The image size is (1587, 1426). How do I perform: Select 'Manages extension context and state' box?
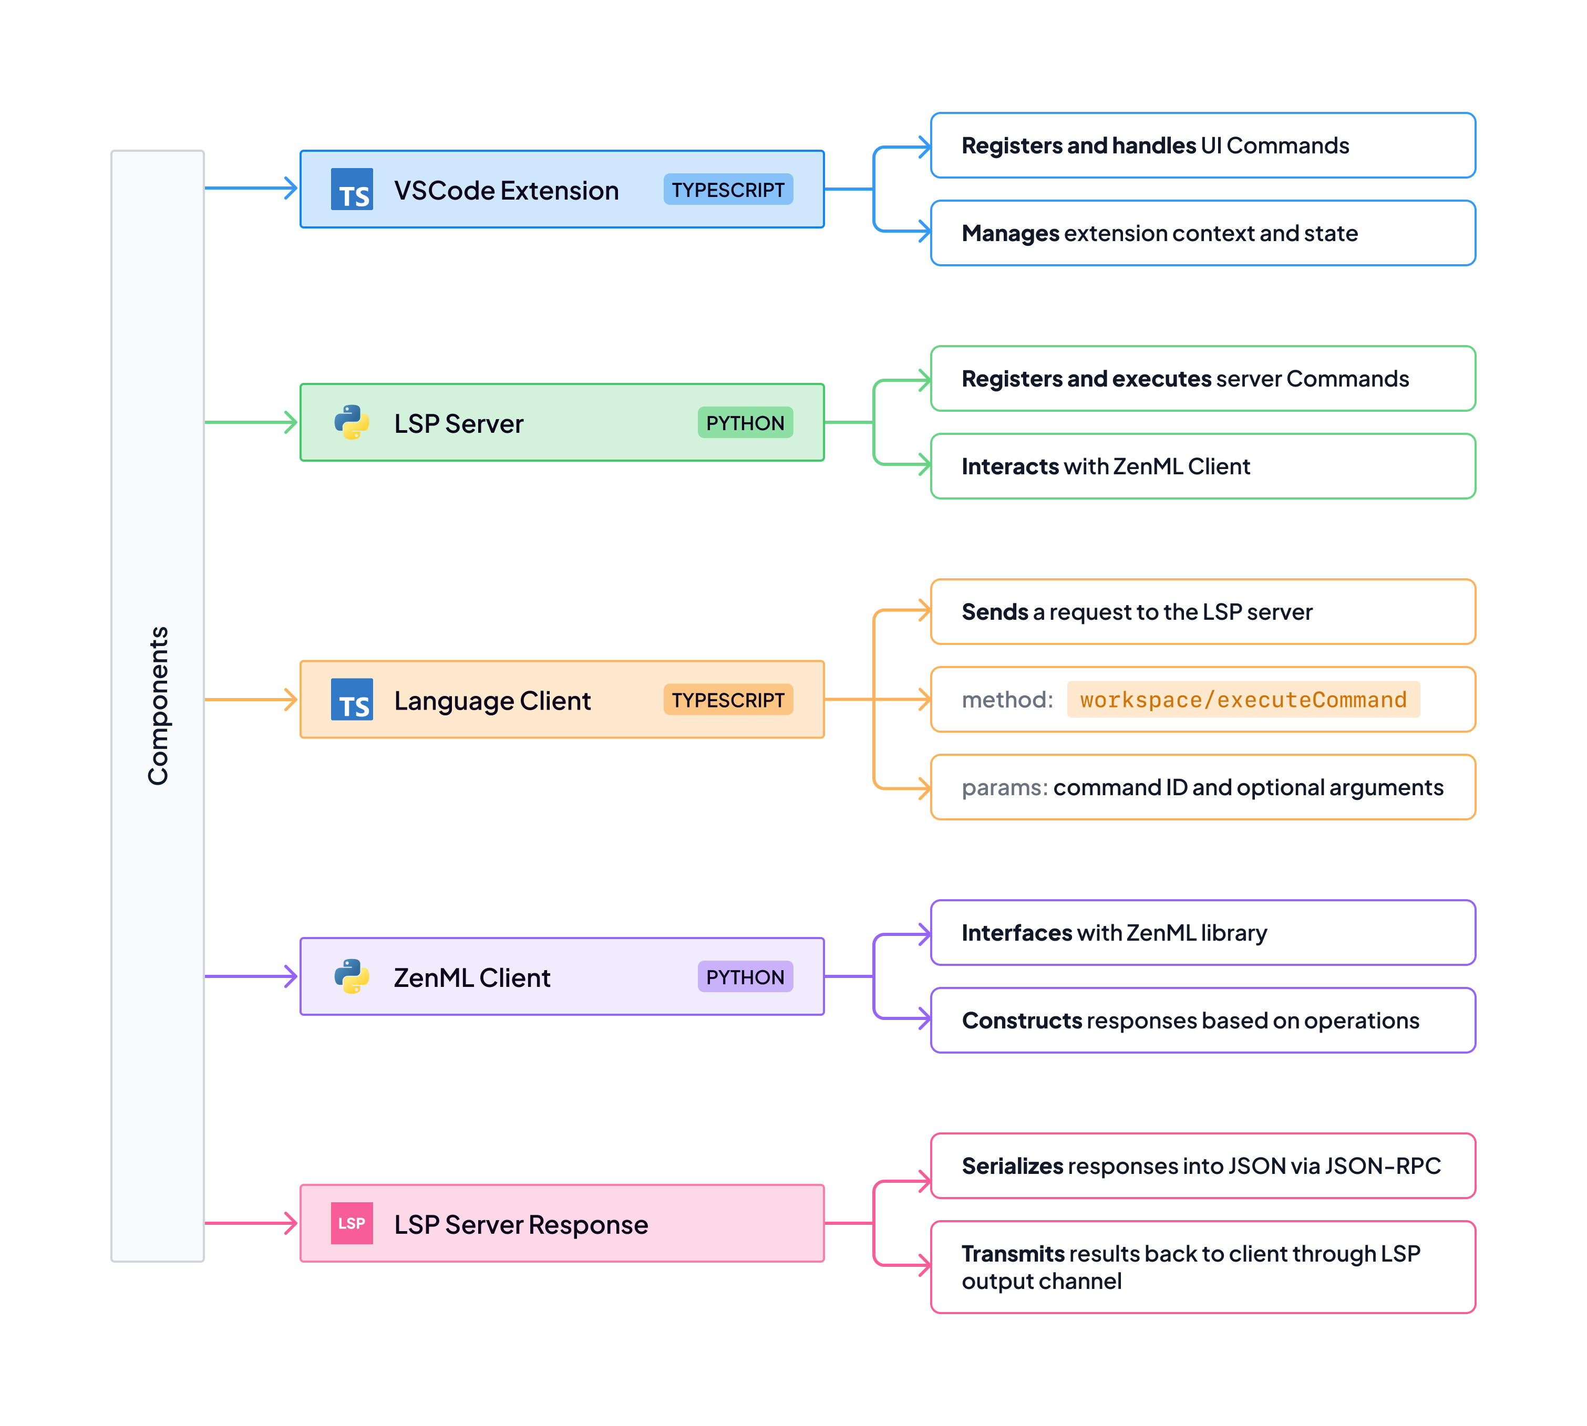[x=1202, y=234]
